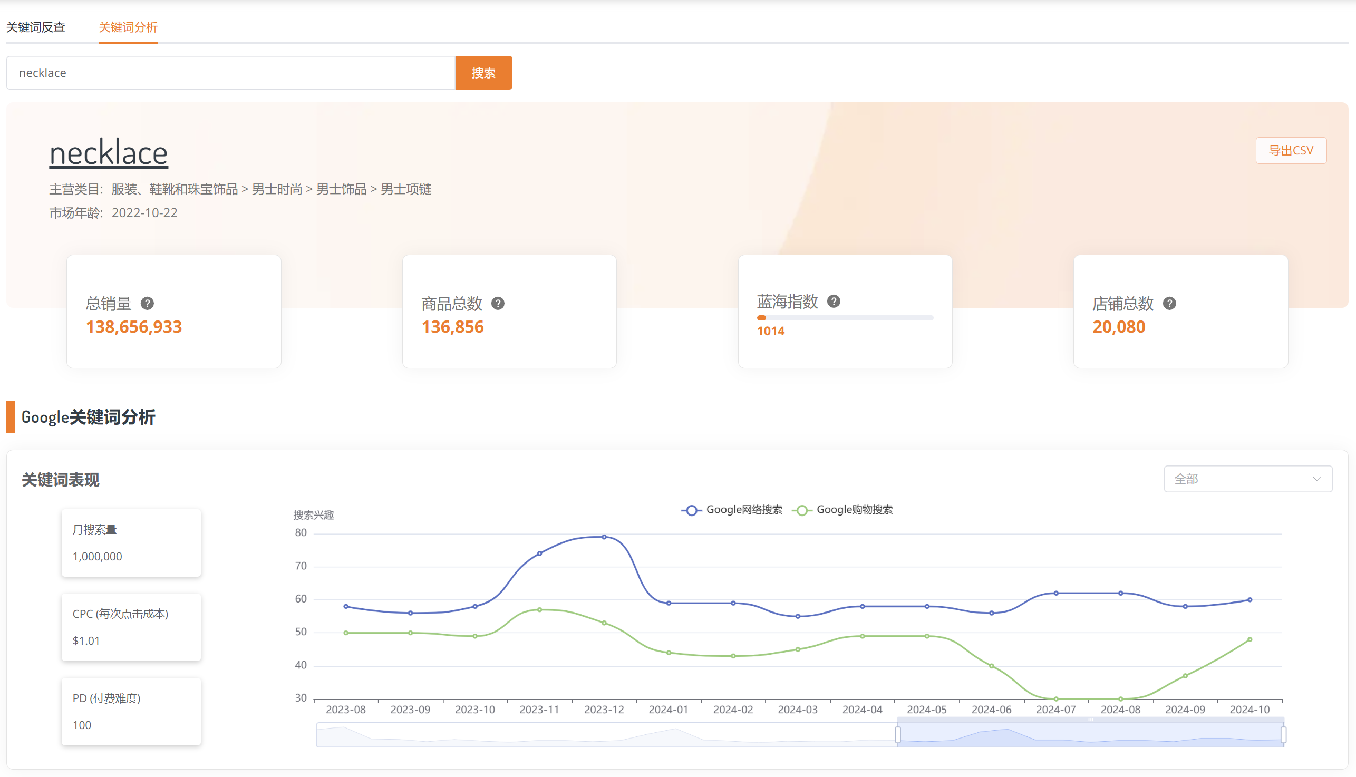Viewport: 1356px width, 777px height.
Task: Click the highlighted range in the chart zoom bar
Action: coord(1091,735)
